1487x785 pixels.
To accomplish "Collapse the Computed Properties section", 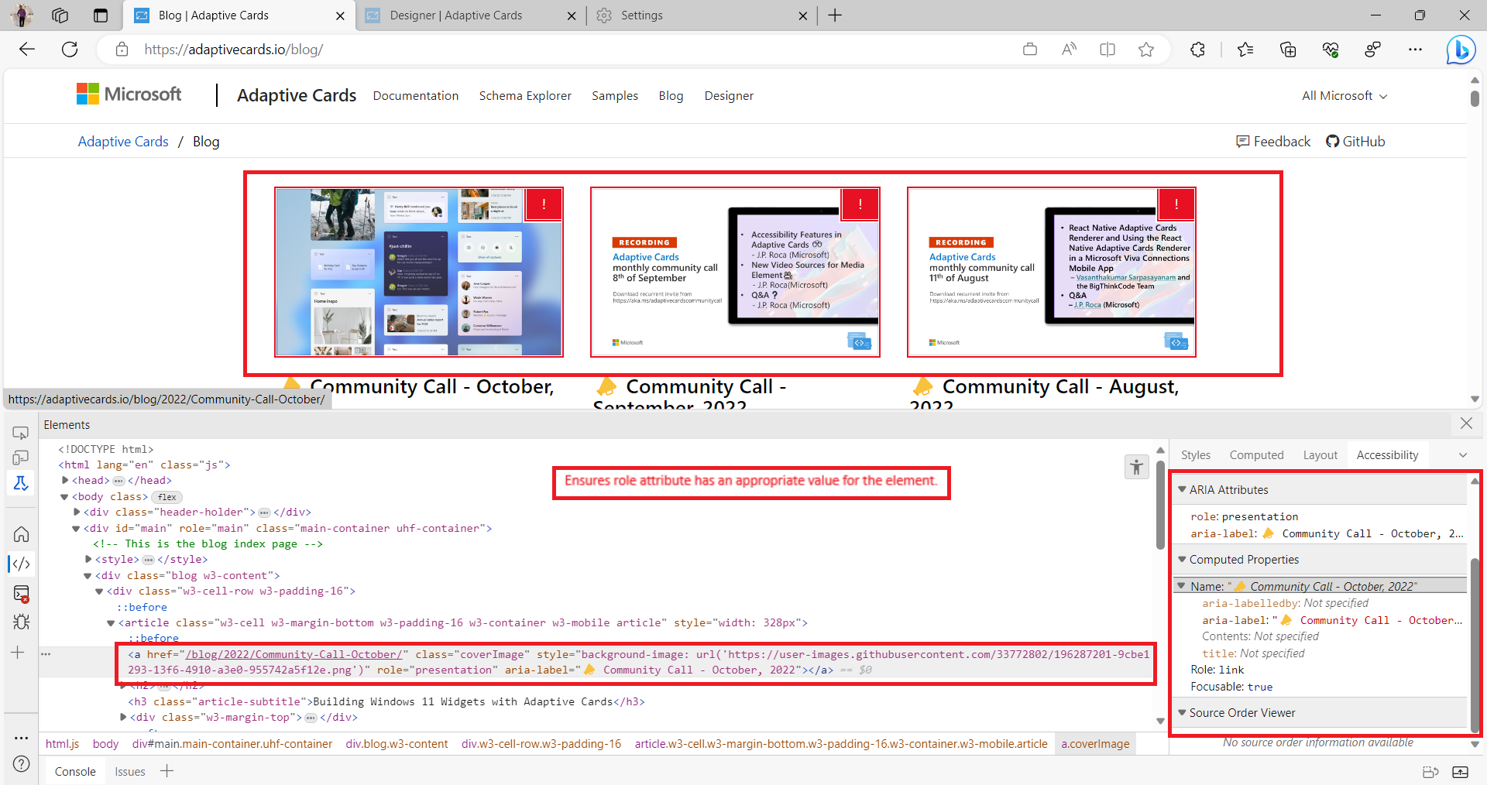I will [1183, 559].
